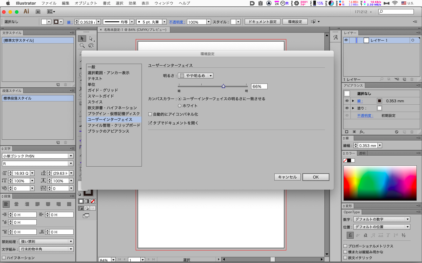Uncheck タブでドキュメントを開く checkbox
Viewport: 422px width, 263px height.
[150, 123]
